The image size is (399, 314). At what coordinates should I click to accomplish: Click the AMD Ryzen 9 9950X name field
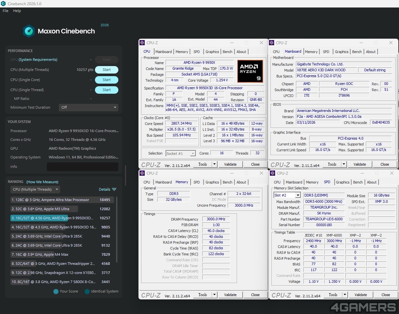pyautogui.click(x=199, y=62)
